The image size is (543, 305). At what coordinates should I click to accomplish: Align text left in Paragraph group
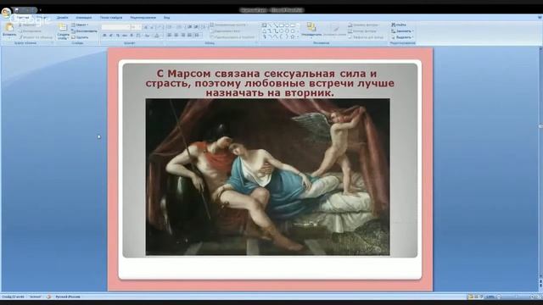(x=170, y=35)
